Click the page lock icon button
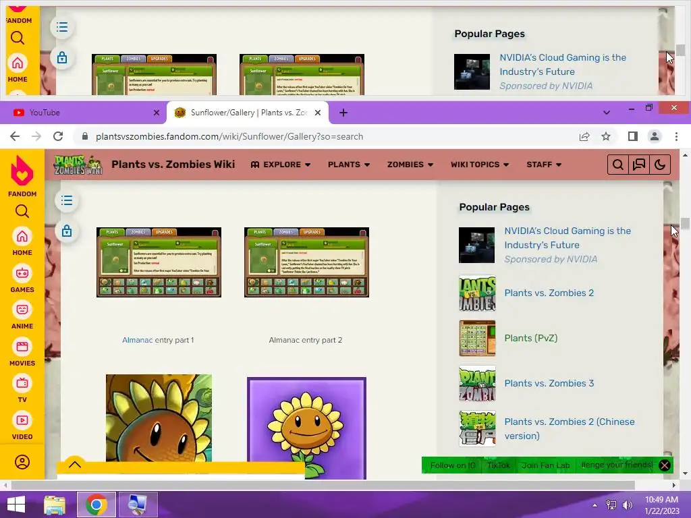 pos(67,231)
